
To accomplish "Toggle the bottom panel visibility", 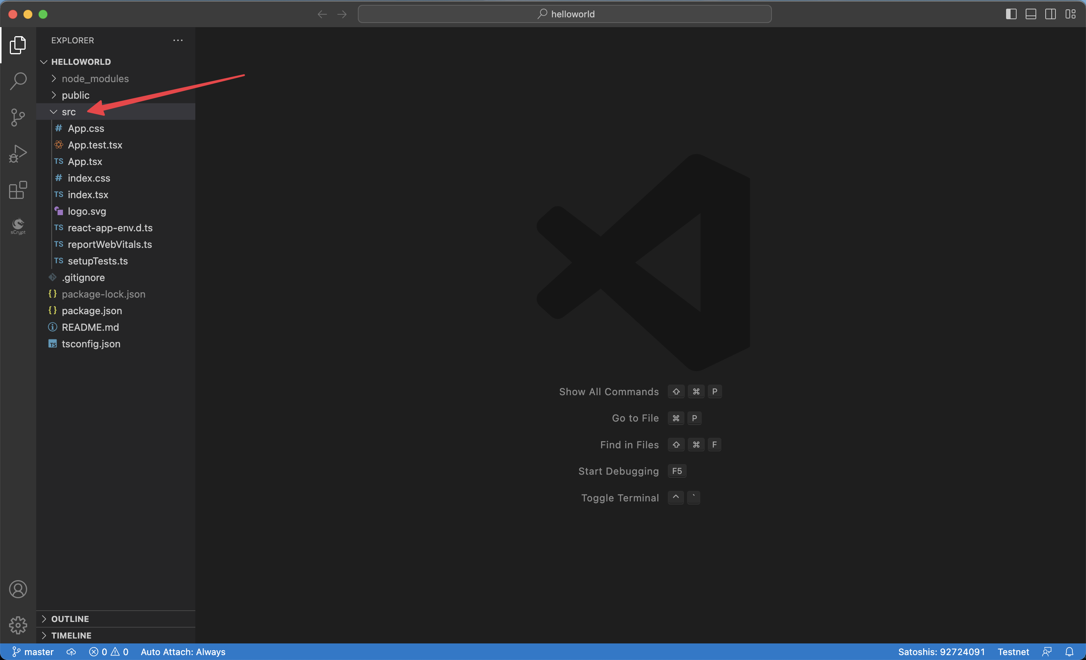I will [x=1031, y=14].
